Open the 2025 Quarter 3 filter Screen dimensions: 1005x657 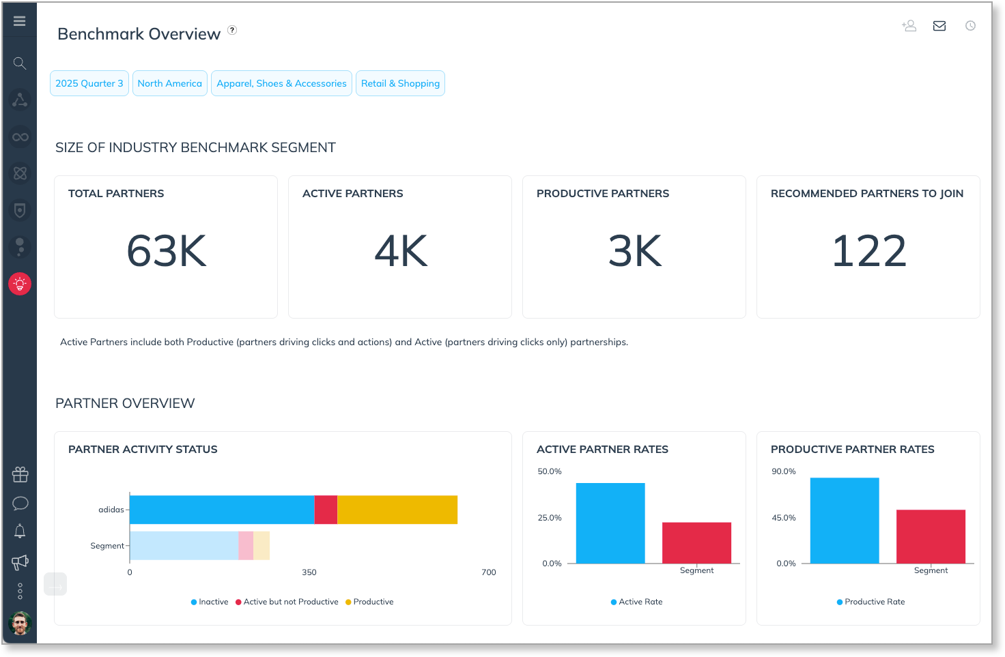[89, 83]
